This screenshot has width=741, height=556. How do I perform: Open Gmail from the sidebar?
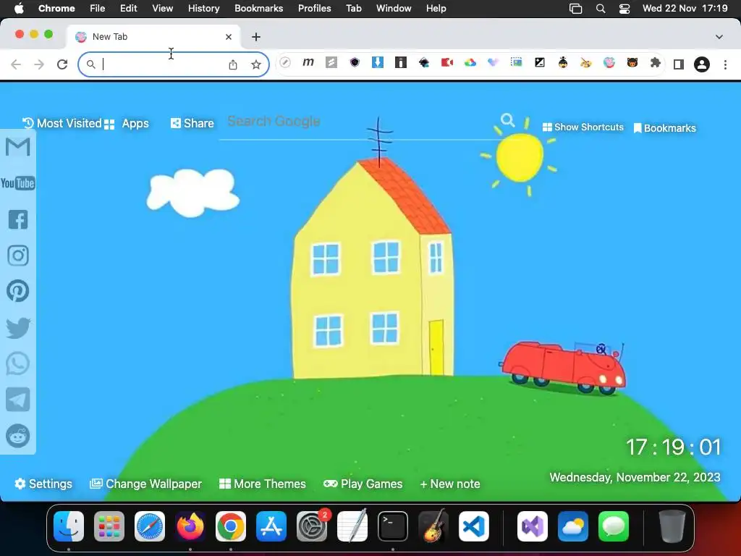click(x=18, y=147)
